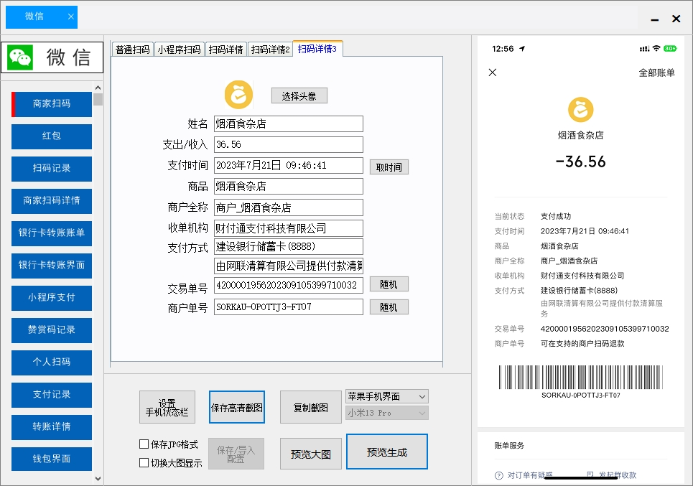
Task: Click the signal bars icon in the status bar
Action: pos(644,49)
